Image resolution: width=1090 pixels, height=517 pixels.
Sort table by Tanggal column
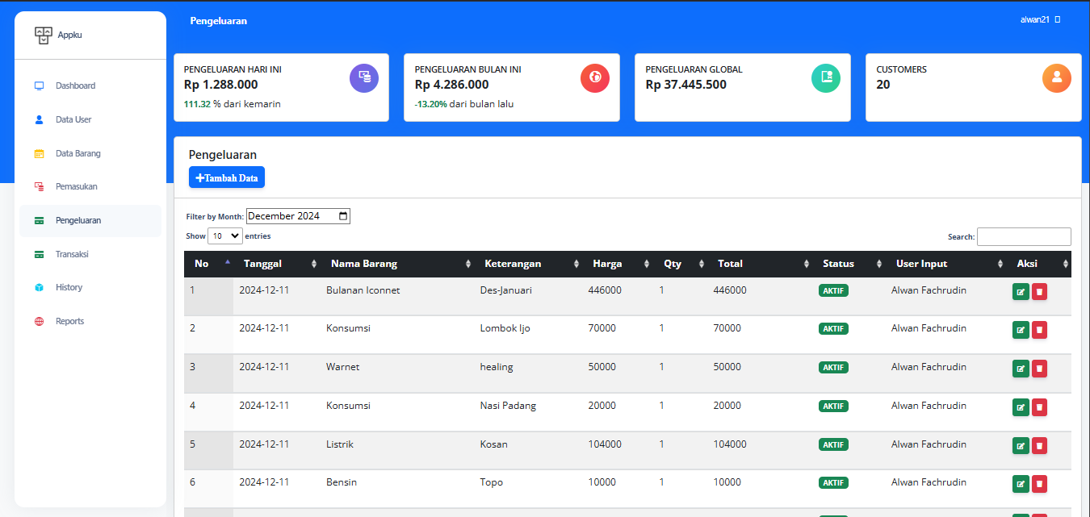point(275,264)
